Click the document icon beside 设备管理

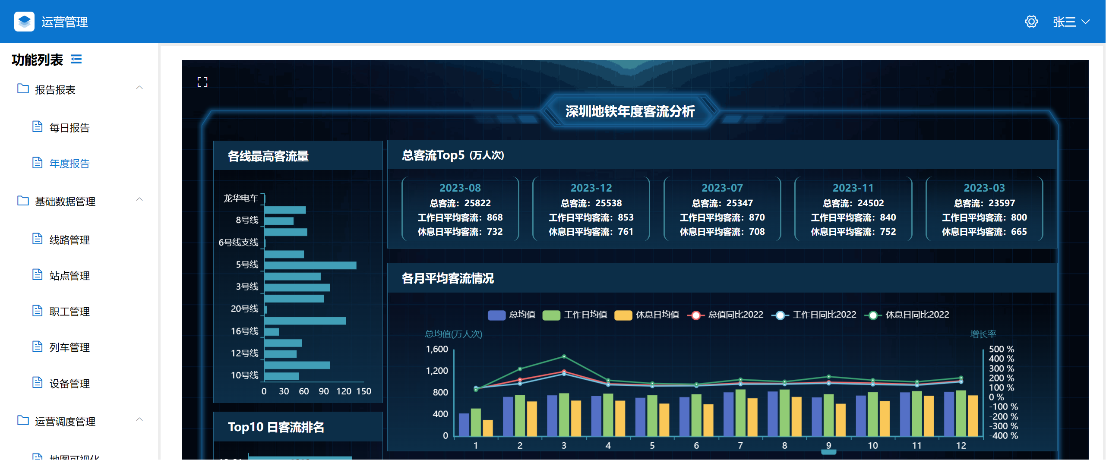pos(38,383)
